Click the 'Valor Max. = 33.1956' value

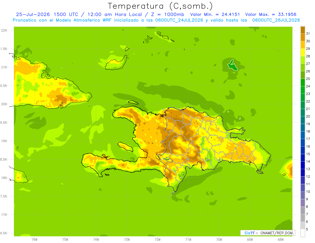271,14
